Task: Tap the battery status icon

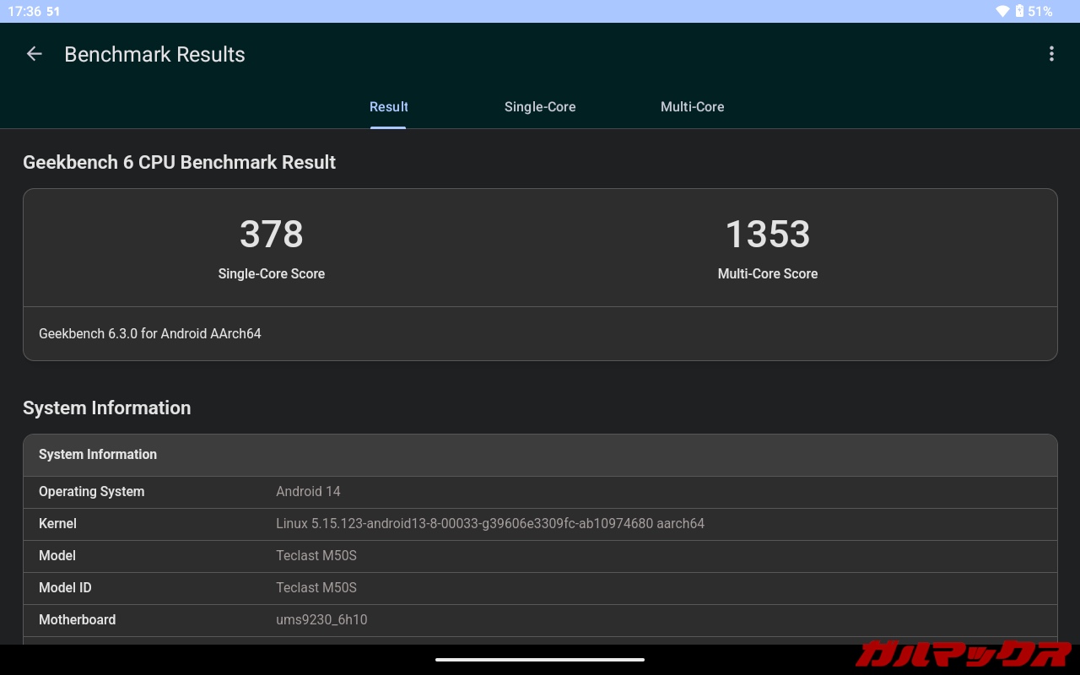Action: click(1019, 11)
